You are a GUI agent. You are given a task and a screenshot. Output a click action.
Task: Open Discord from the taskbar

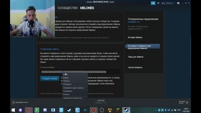[x=45, y=110]
